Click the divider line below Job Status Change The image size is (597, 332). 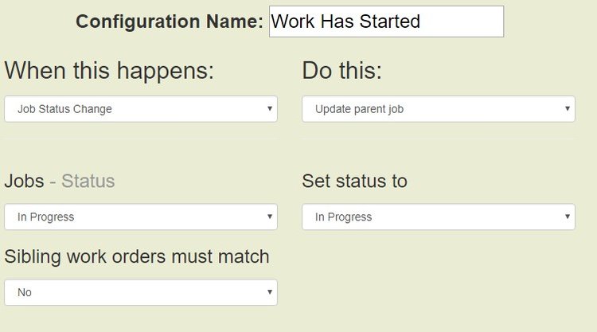click(141, 139)
